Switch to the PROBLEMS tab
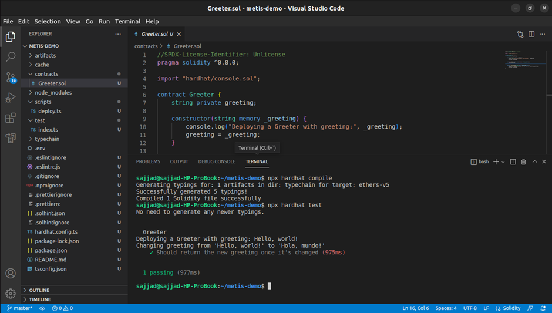Viewport: 552px width, 313px height. pyautogui.click(x=148, y=161)
